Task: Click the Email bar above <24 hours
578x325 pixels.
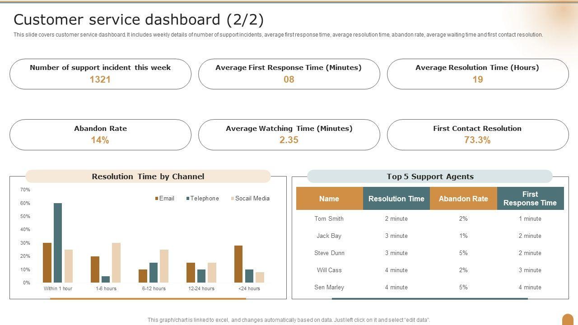Action: point(238,264)
